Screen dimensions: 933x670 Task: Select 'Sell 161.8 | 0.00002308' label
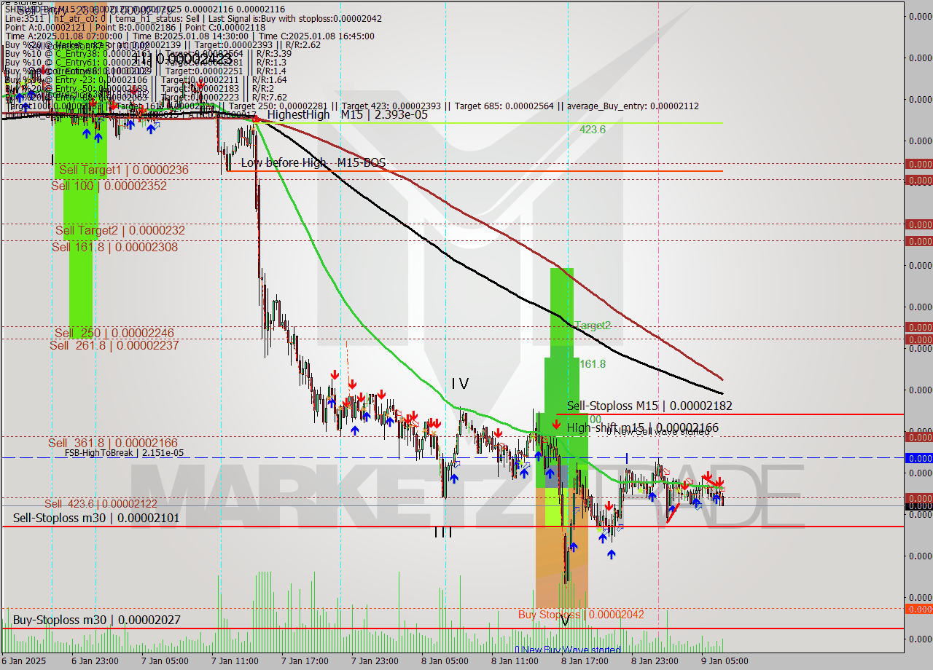tap(114, 247)
